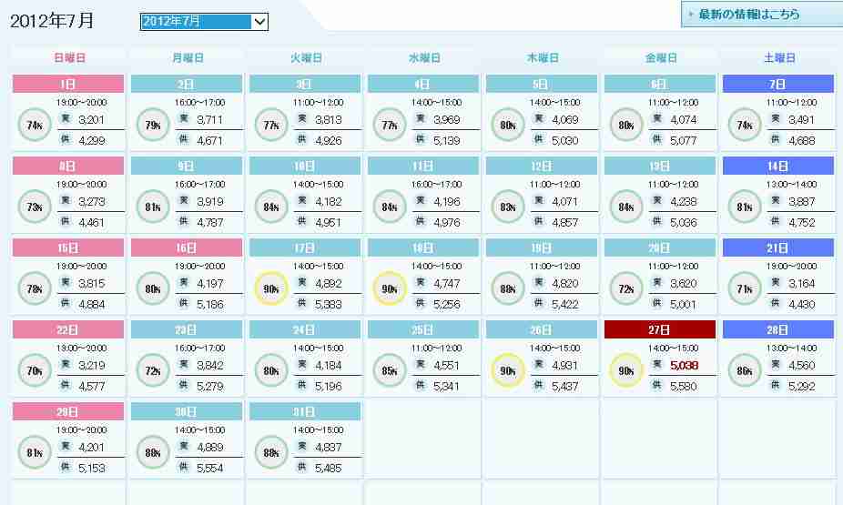
Task: Select the 9日 date header
Action: 187,166
